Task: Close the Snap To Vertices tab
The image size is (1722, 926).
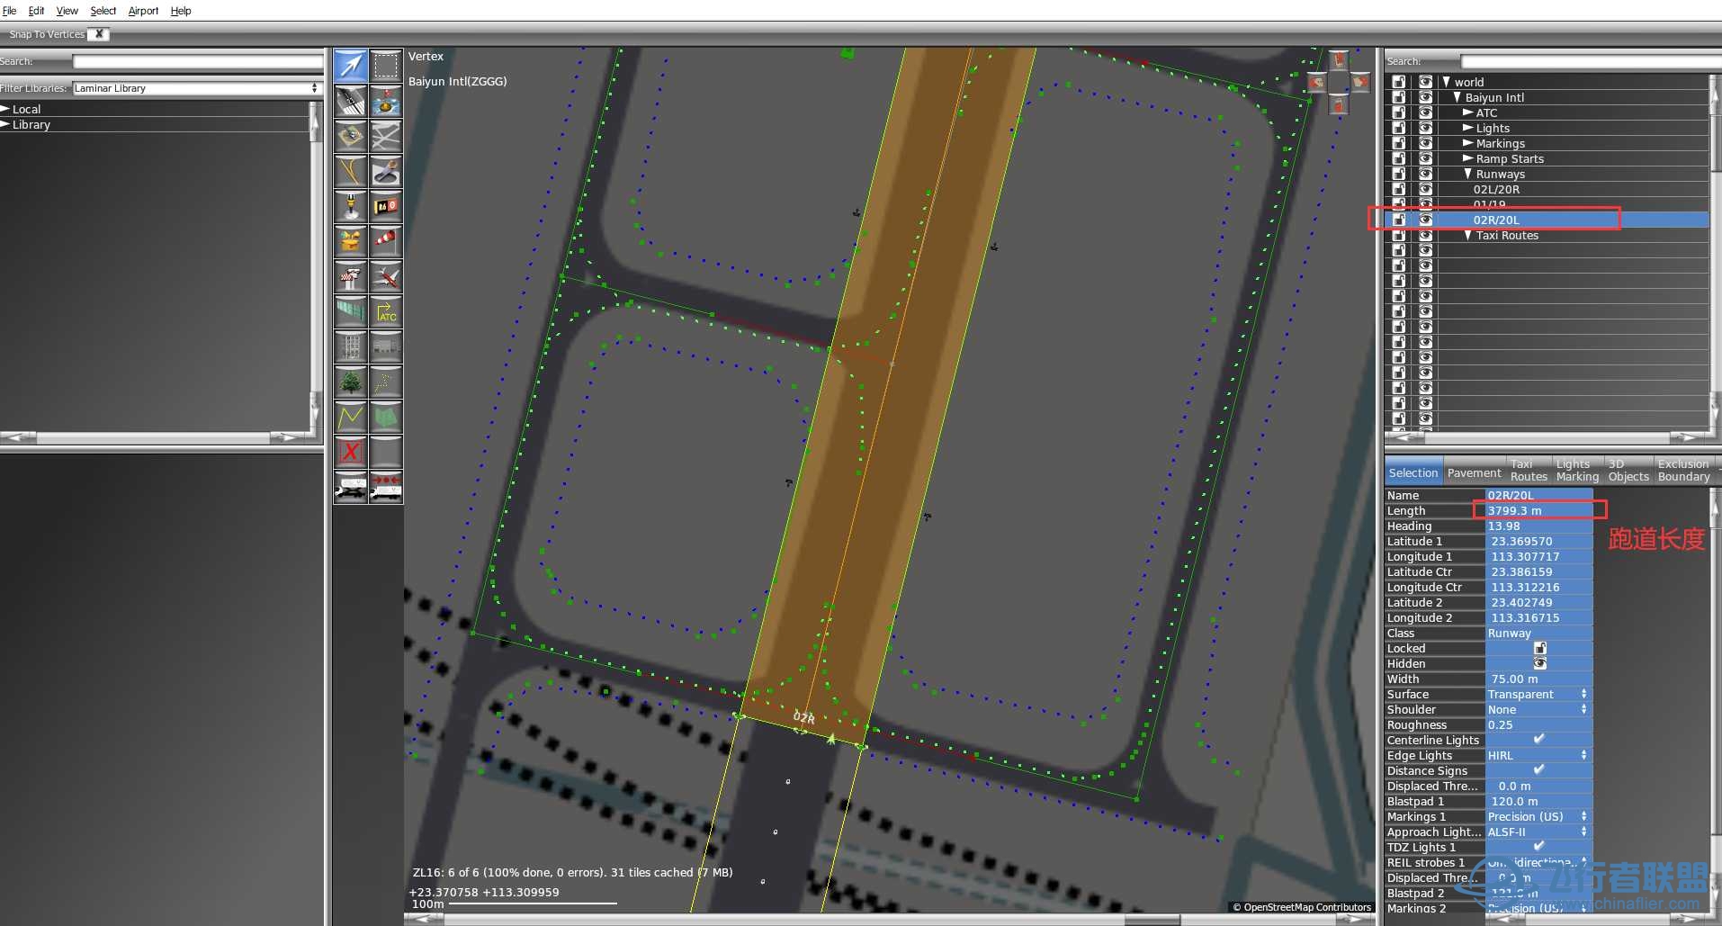Action: click(99, 34)
